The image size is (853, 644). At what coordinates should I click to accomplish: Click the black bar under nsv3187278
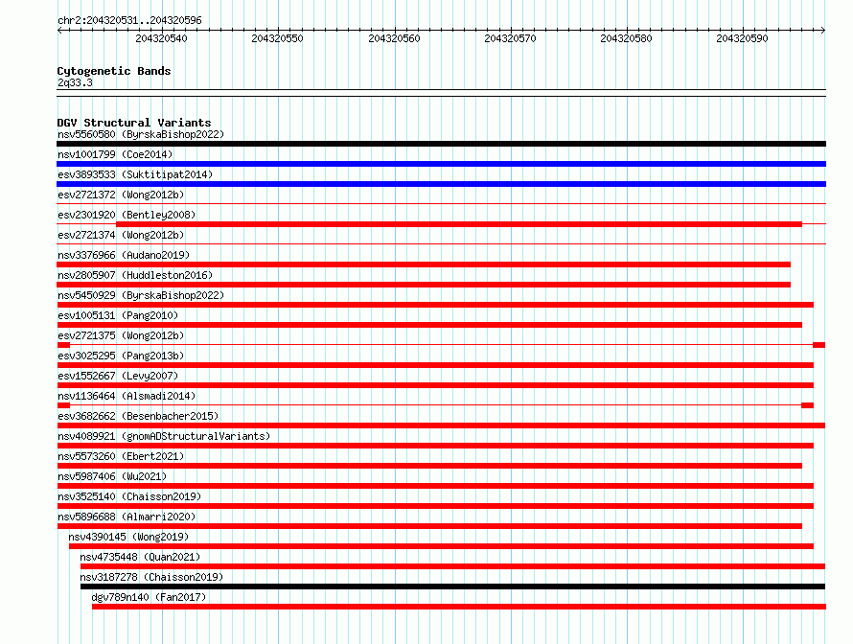click(452, 586)
